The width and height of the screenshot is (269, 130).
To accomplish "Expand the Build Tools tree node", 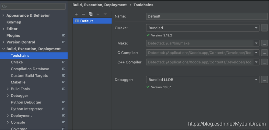I will pyautogui.click(x=8, y=89).
